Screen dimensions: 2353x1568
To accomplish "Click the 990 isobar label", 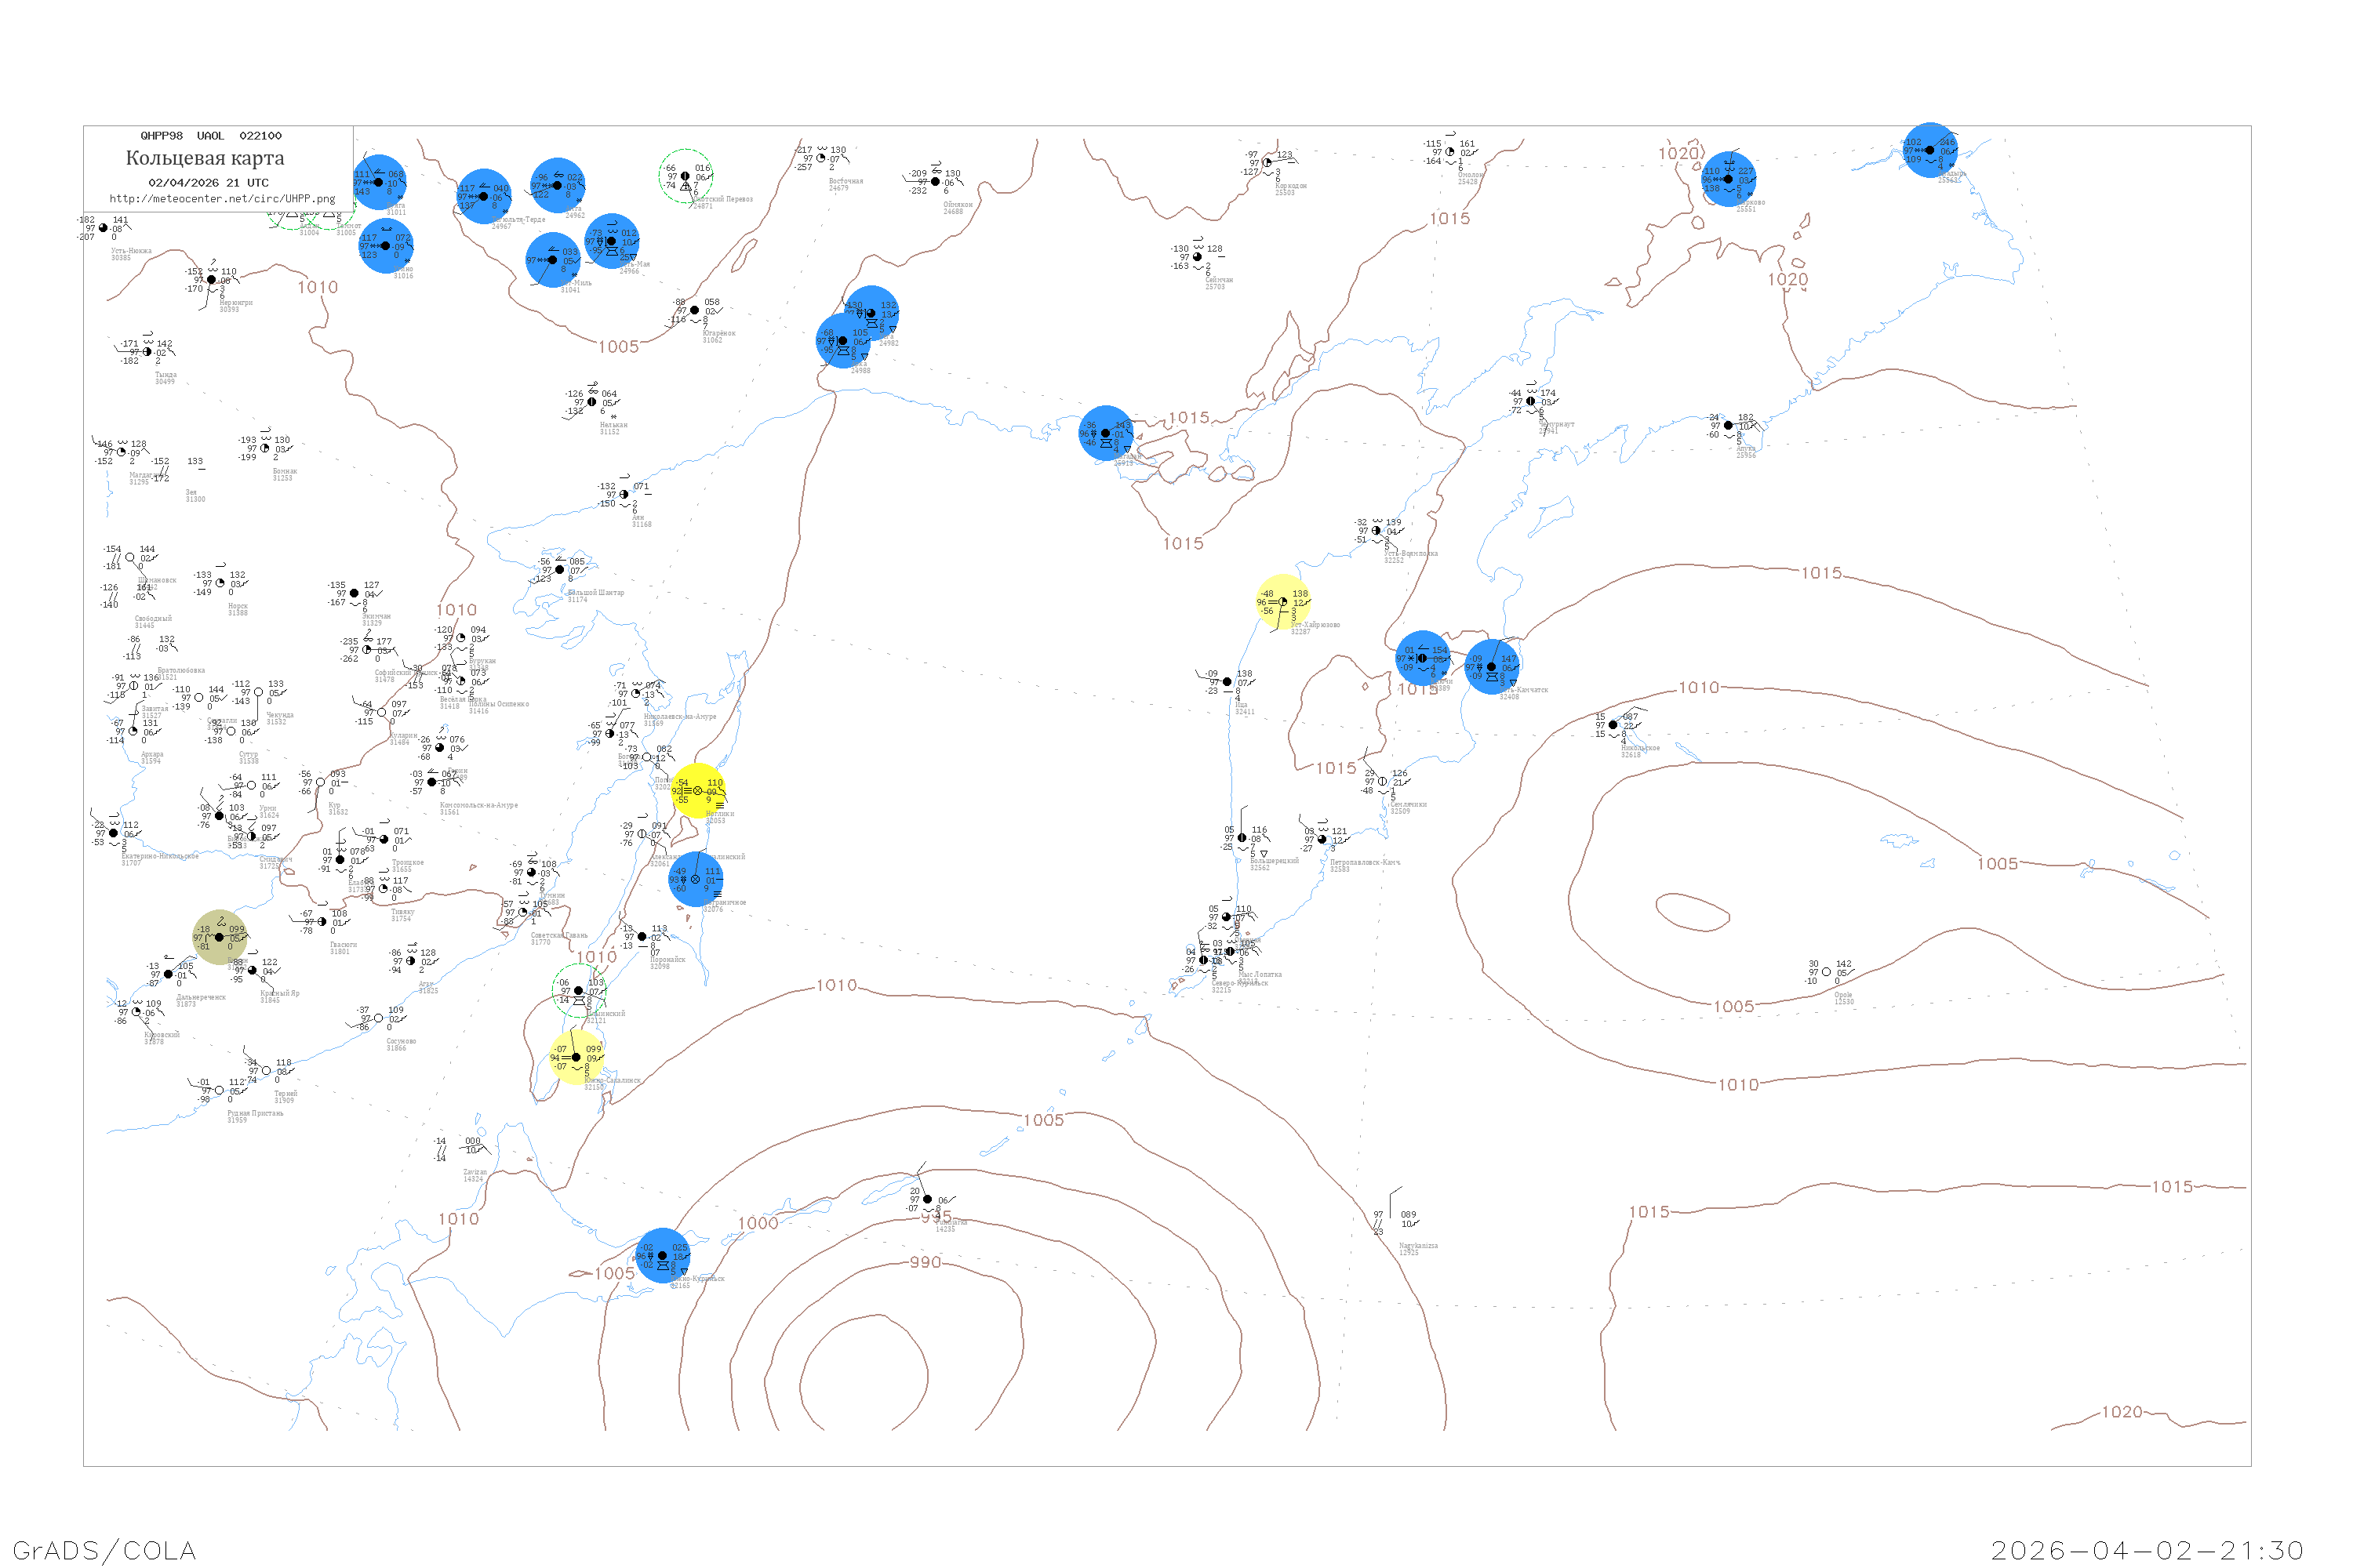I will 926,1263.
